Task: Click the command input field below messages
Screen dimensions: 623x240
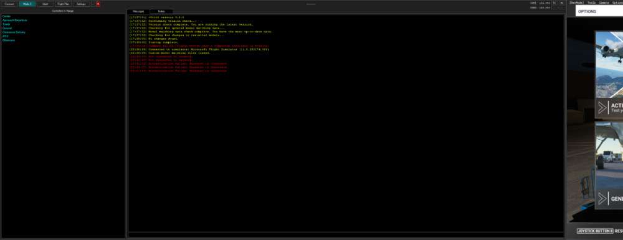Action: click(346, 235)
